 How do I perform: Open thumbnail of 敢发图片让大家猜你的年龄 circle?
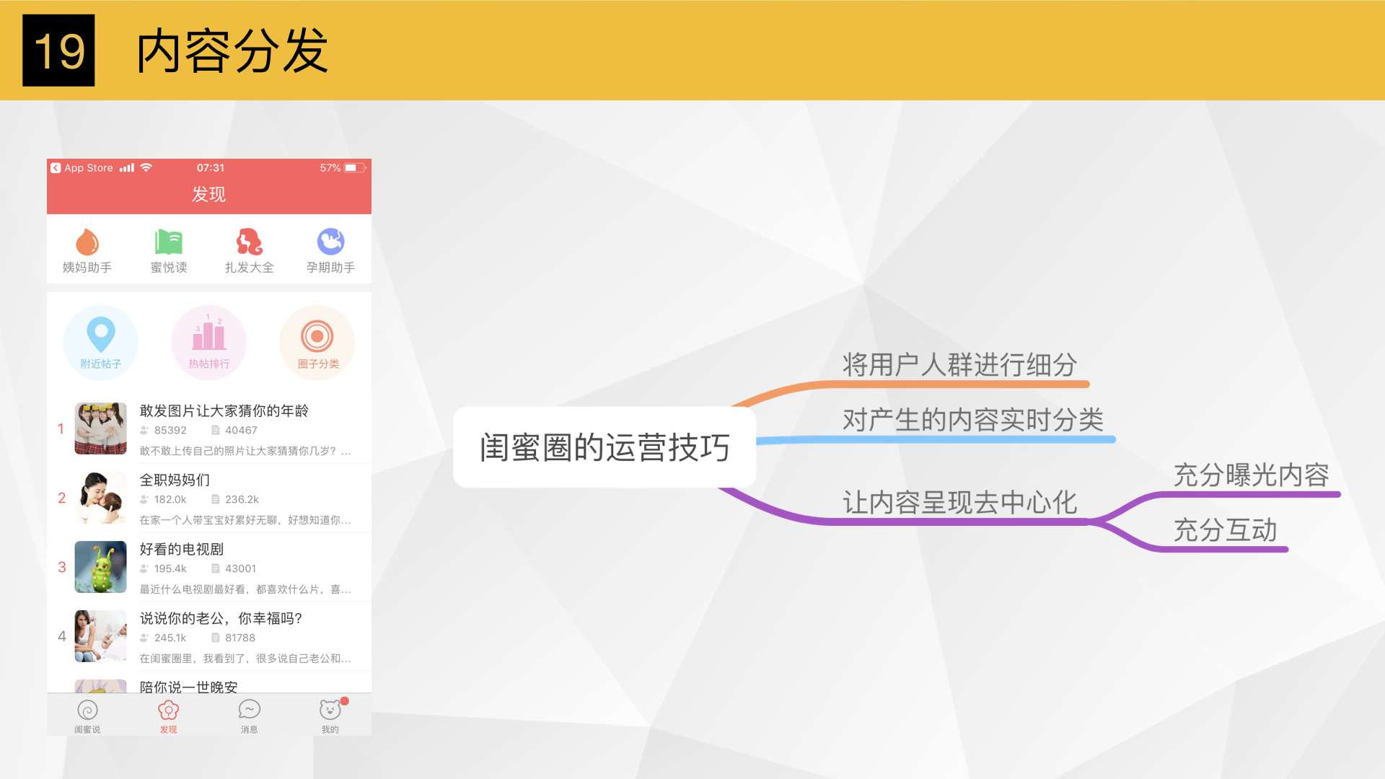click(101, 428)
